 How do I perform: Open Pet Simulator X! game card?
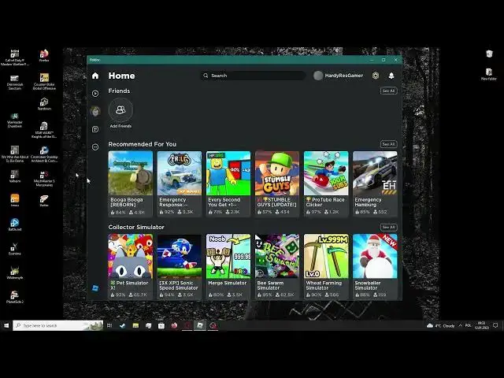[x=131, y=267]
